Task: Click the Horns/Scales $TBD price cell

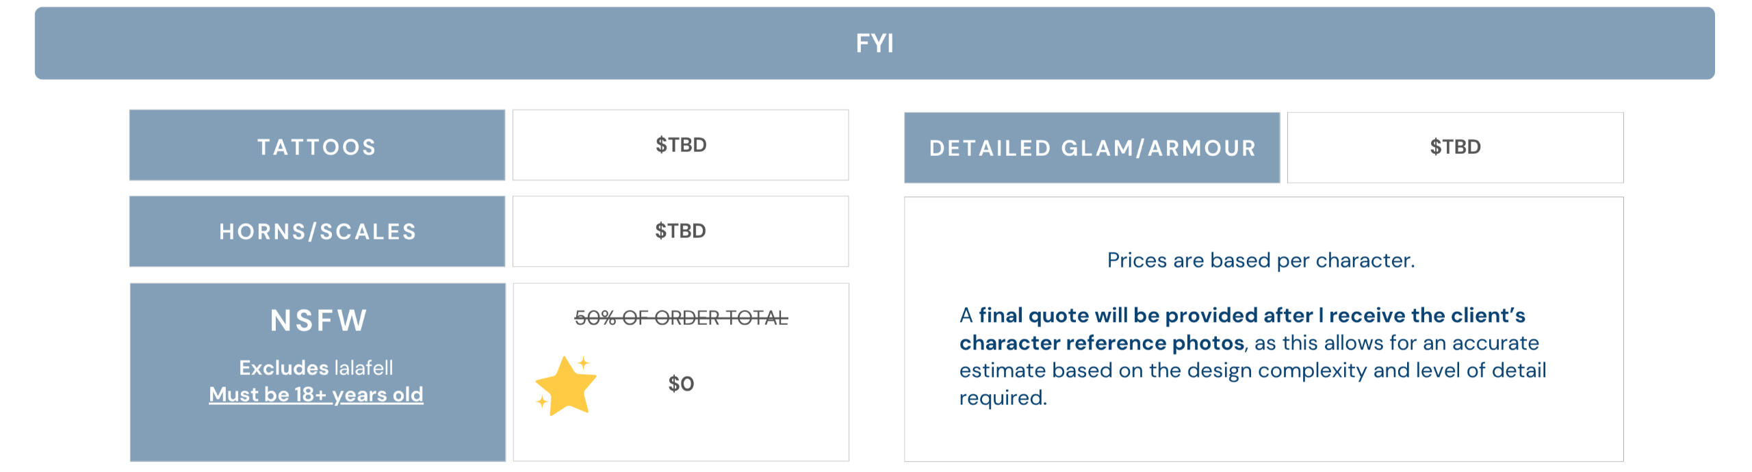Action: [x=680, y=231]
